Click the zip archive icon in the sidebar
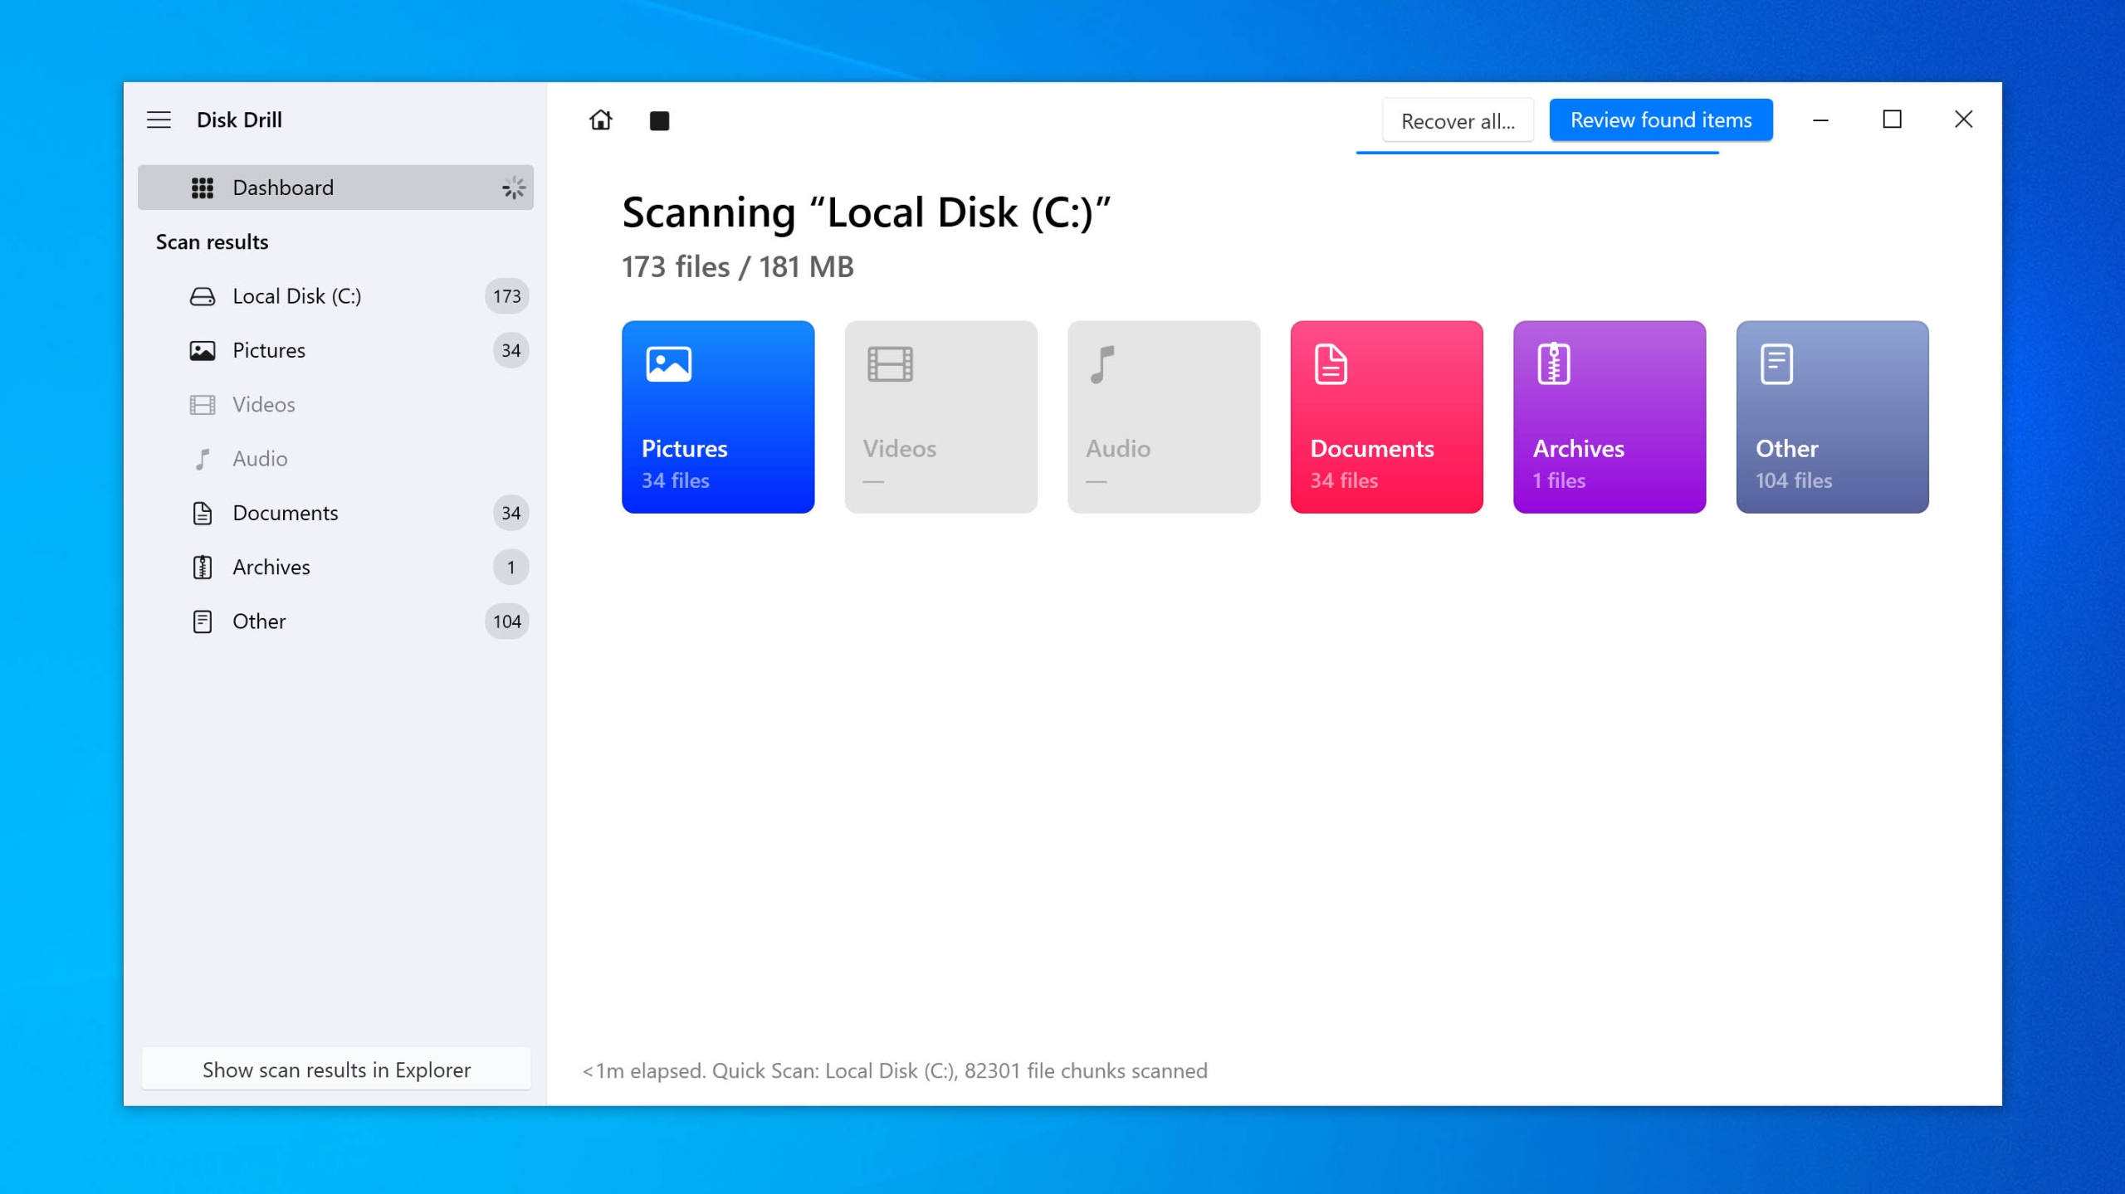 (203, 568)
